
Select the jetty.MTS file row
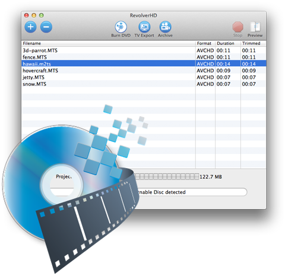point(144,77)
